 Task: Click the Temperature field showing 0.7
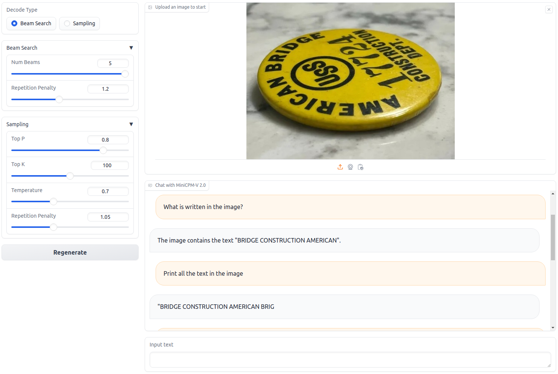108,191
